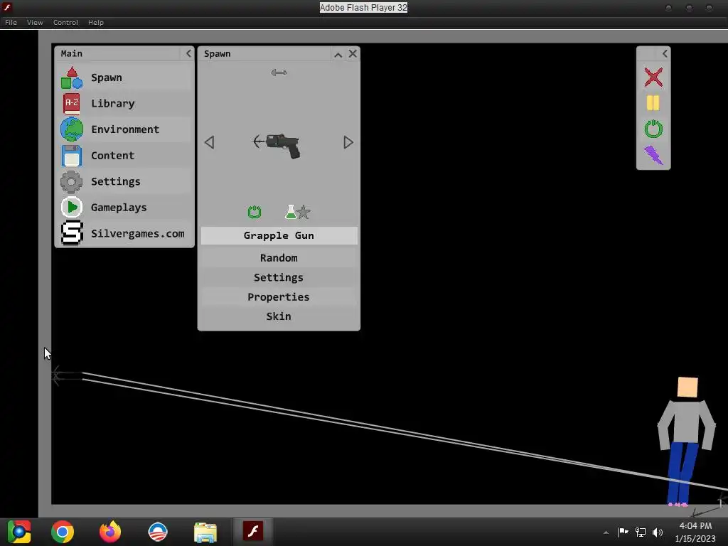Click the ragdoll's gray torso
Viewport: 728px width, 546px height.
[686, 422]
